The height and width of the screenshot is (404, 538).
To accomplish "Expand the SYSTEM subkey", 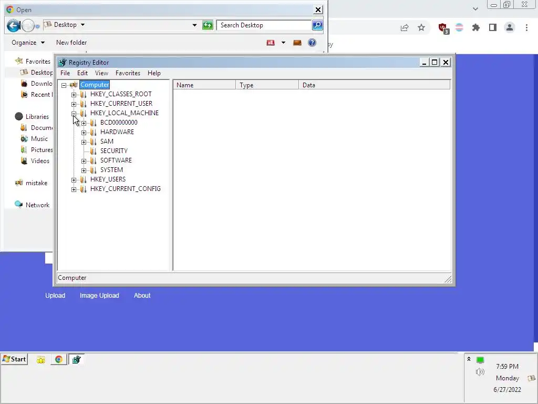I will tap(84, 170).
